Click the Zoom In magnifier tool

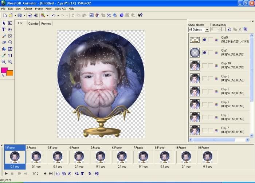(4, 62)
